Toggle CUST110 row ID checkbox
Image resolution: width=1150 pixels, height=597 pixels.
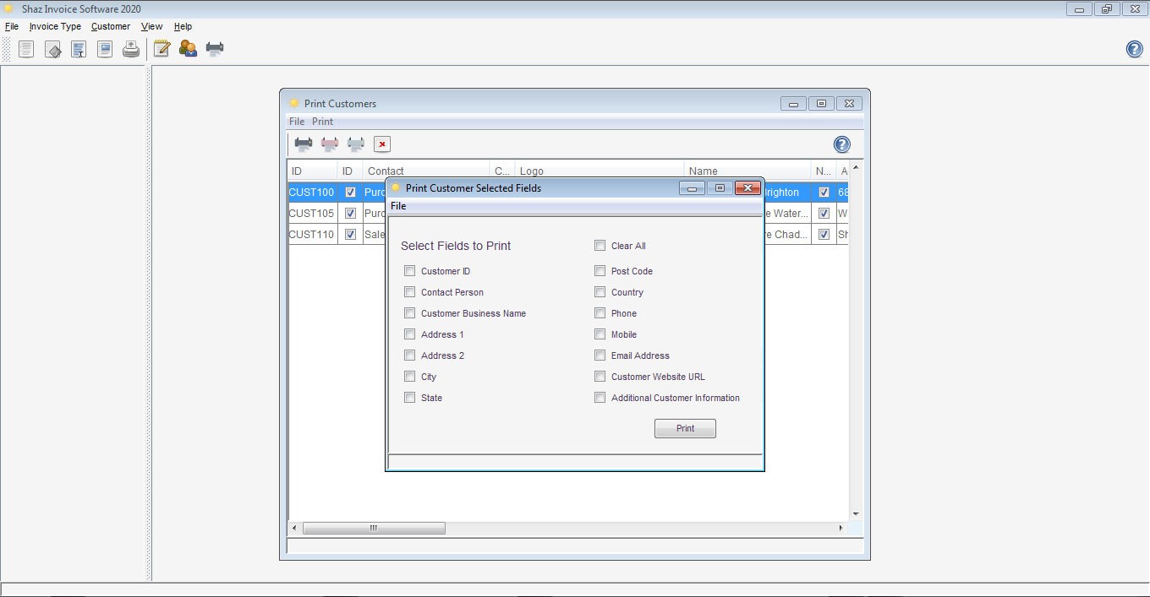pos(350,235)
